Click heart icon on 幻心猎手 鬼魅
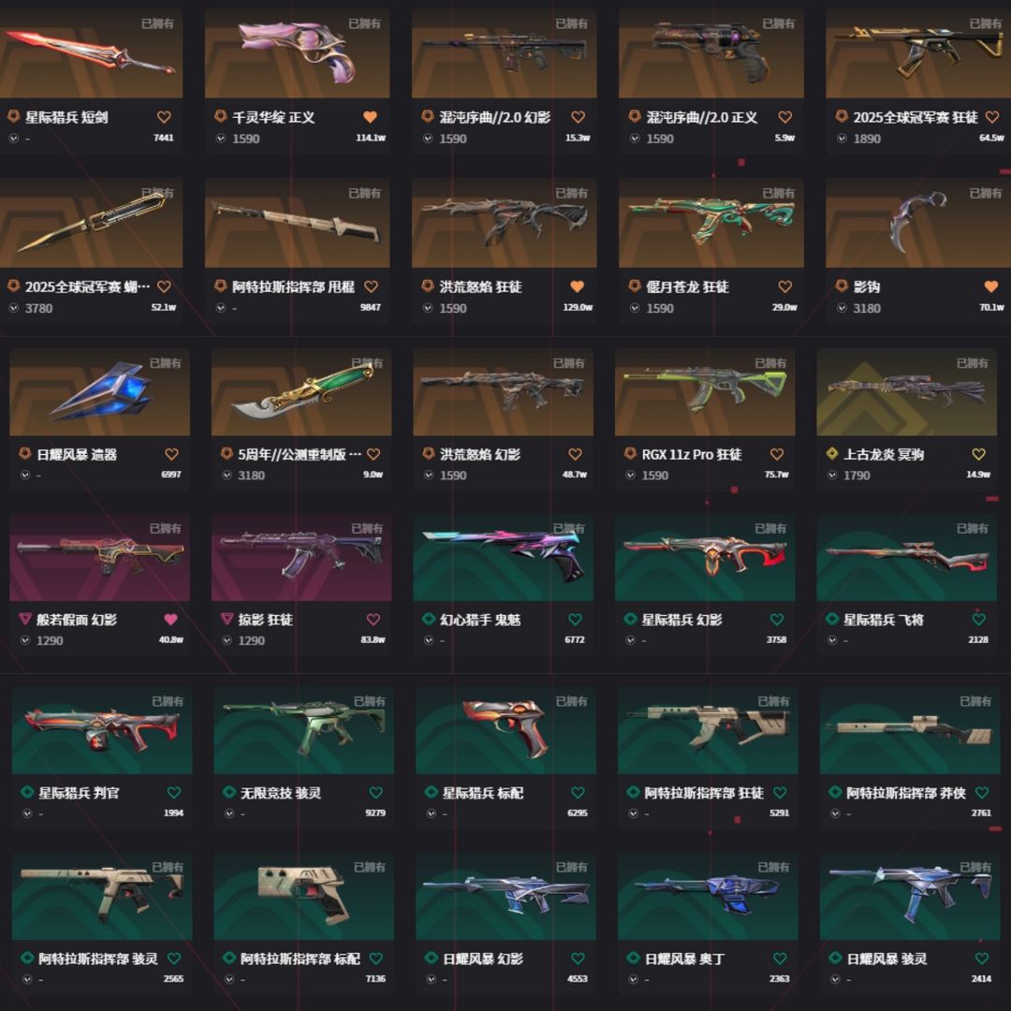This screenshot has width=1011, height=1011. 575,620
